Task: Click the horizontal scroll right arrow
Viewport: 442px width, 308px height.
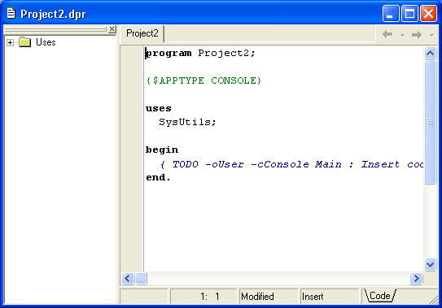Action: (416, 279)
